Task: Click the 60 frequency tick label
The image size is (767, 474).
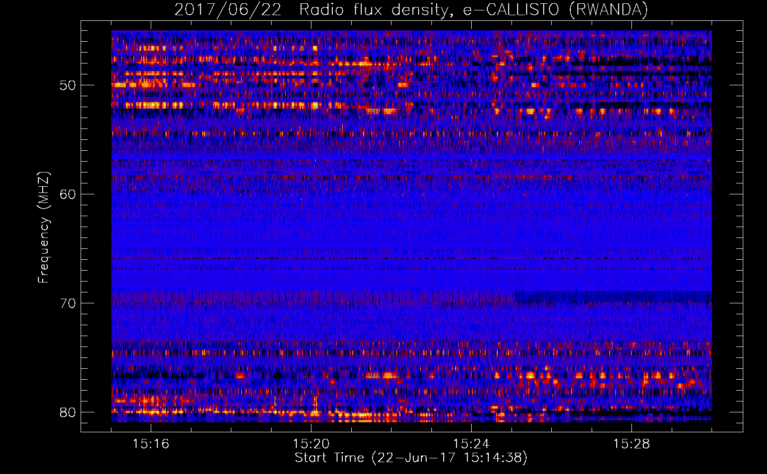Action: [68, 194]
